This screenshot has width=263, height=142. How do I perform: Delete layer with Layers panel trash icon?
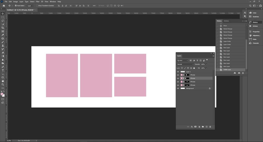pos(210,127)
